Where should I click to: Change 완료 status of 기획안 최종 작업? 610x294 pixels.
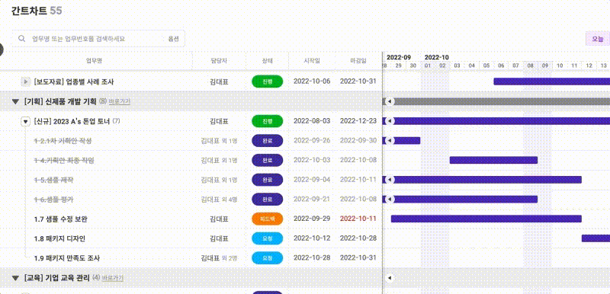(x=268, y=160)
